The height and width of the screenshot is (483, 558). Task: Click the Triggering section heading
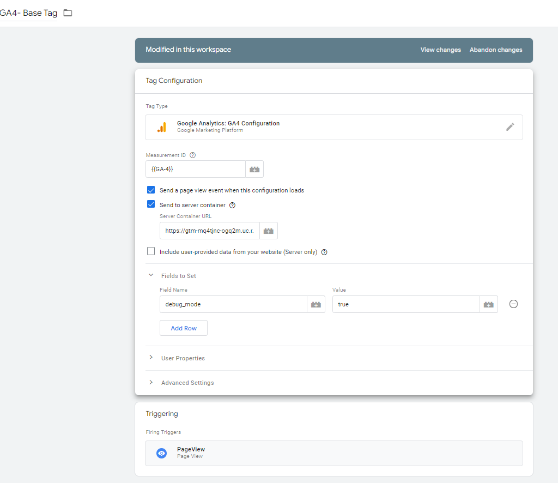(161, 414)
